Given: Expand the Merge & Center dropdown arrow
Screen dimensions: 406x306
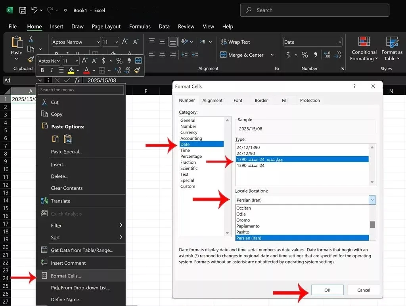Looking at the screenshot, I should tap(272, 55).
